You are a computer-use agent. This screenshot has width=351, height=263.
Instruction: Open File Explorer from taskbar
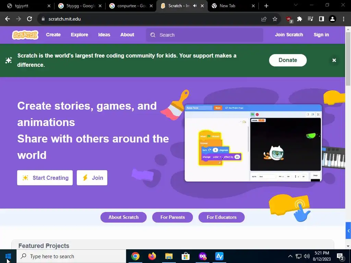169,256
